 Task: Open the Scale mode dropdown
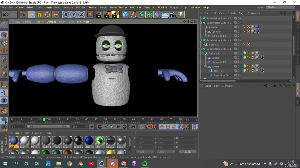(x=166, y=152)
